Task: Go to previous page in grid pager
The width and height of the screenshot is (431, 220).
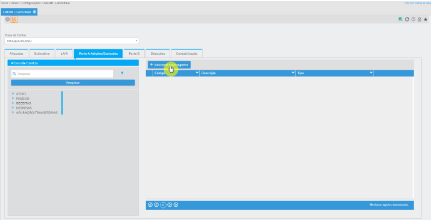Action: tap(156, 205)
